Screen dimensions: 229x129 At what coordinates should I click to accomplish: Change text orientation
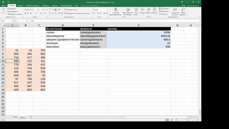[59, 10]
